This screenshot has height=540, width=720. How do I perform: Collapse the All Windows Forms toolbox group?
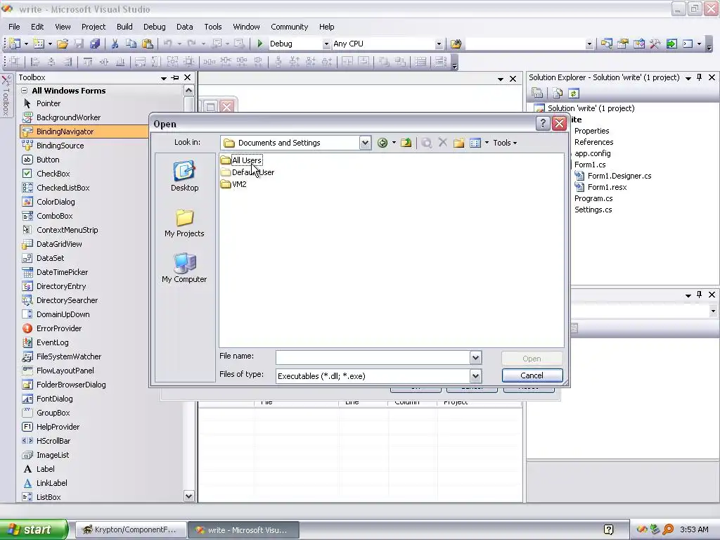[25, 91]
